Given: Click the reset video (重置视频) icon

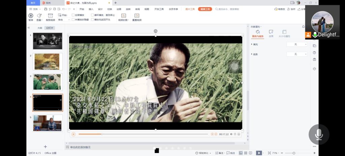Looking at the screenshot, I should [x=137, y=15].
